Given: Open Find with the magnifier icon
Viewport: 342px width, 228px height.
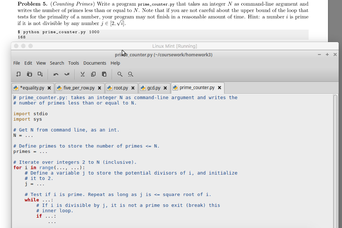Looking at the screenshot, I should 120,74.
